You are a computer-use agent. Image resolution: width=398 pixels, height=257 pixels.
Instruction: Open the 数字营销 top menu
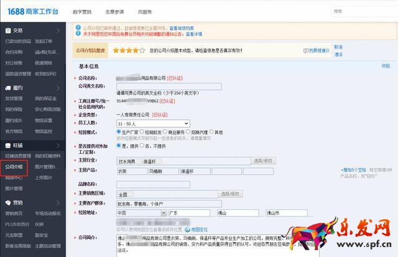point(82,11)
